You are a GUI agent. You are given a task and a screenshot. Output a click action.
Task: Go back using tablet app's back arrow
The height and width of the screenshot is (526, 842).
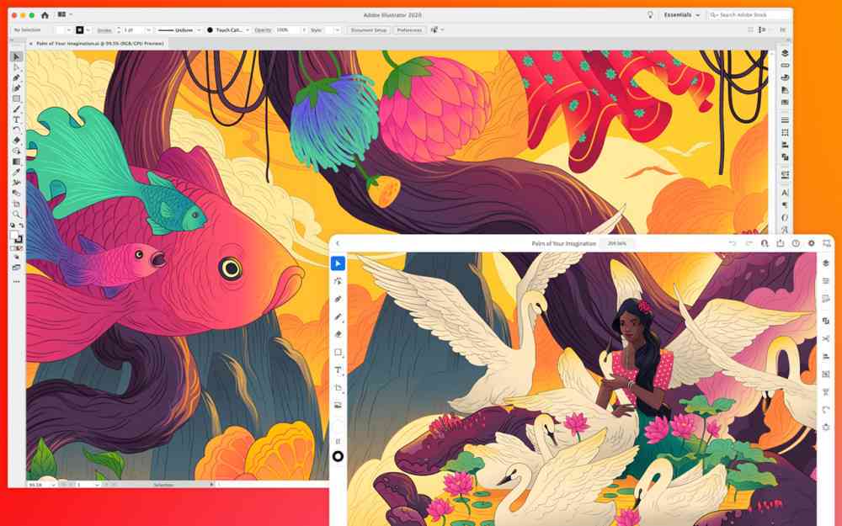[338, 243]
